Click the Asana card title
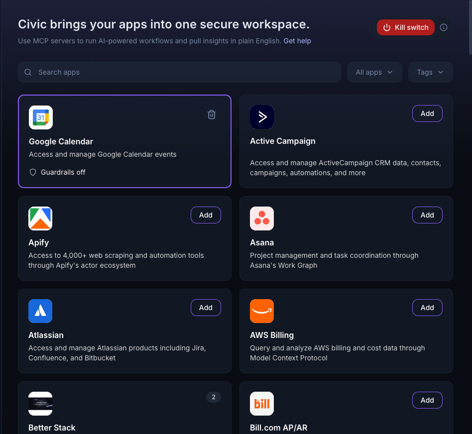 pos(262,242)
